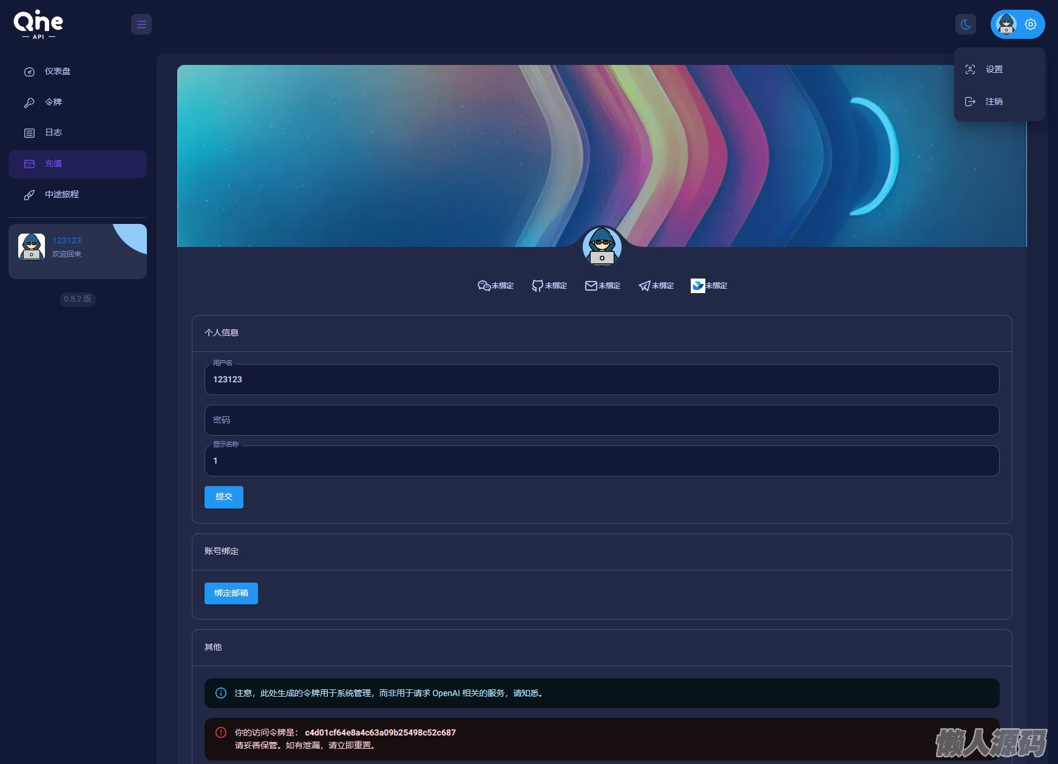The image size is (1058, 764).
Task: Click the 账号绑定 section header
Action: [222, 551]
